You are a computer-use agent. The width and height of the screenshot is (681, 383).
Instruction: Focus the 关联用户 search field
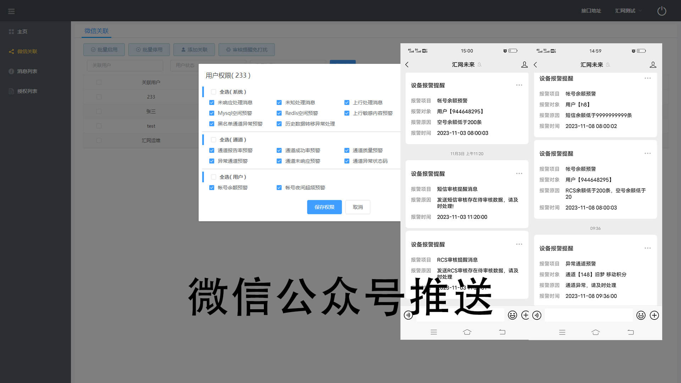click(x=125, y=65)
